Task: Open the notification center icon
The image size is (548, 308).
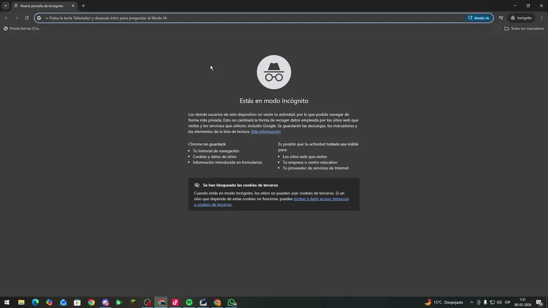Action: [x=539, y=302]
